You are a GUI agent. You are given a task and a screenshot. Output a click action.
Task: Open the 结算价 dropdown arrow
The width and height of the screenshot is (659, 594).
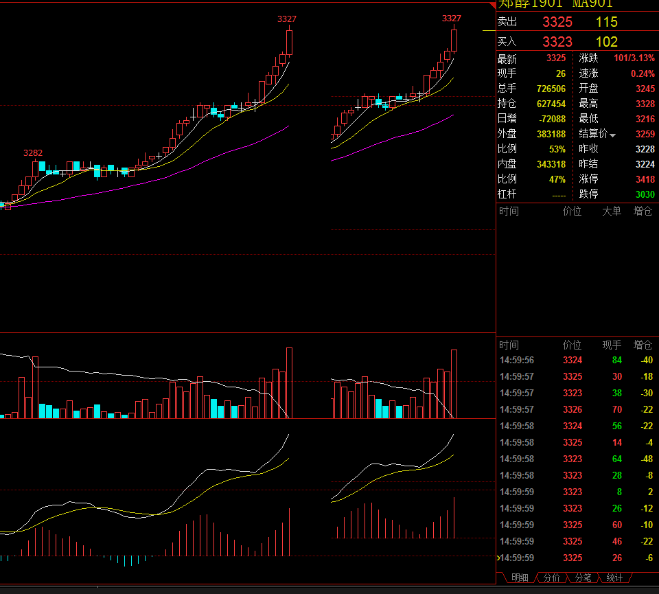[x=613, y=135]
